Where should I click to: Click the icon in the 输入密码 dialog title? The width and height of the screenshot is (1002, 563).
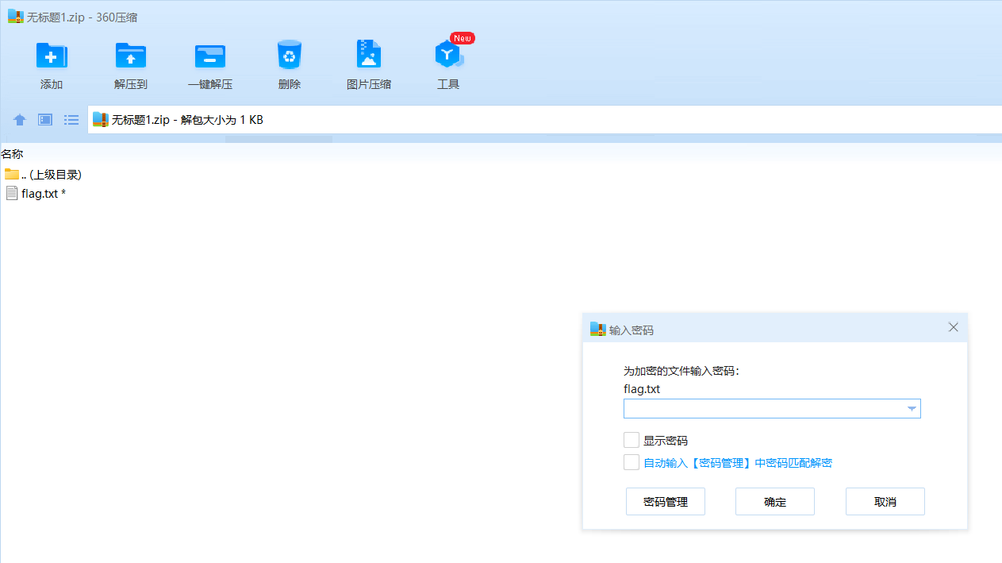[x=598, y=329]
